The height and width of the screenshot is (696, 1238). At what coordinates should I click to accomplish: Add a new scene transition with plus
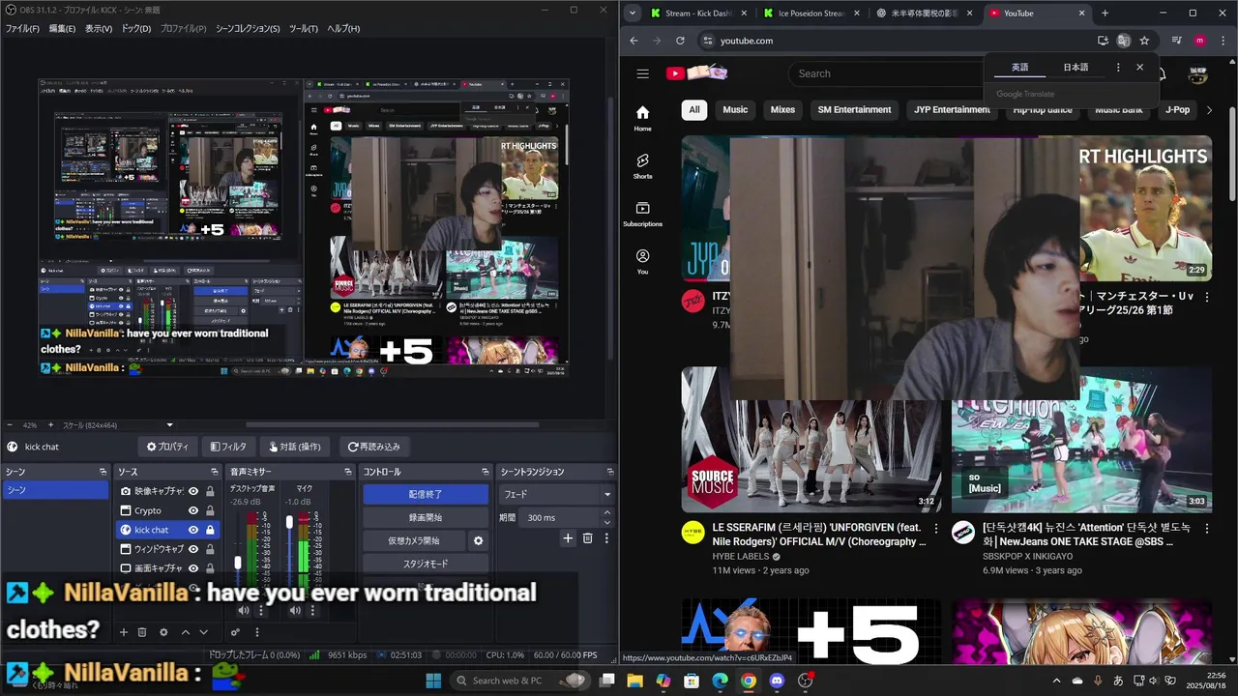[568, 538]
